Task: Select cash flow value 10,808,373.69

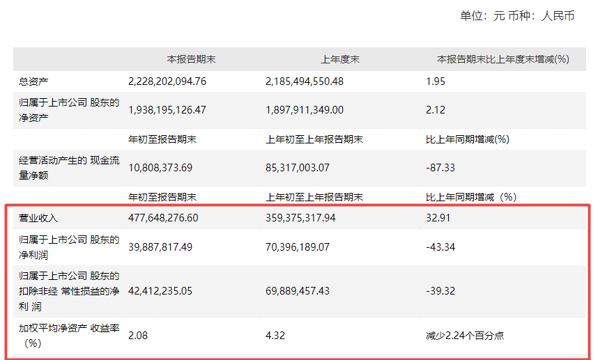Action: tap(160, 168)
